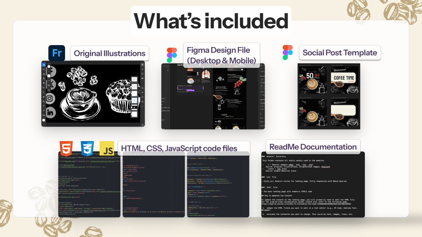Viewport: 422px width, 237px height.
Task: Click the Original Illustrations label
Action: click(109, 53)
